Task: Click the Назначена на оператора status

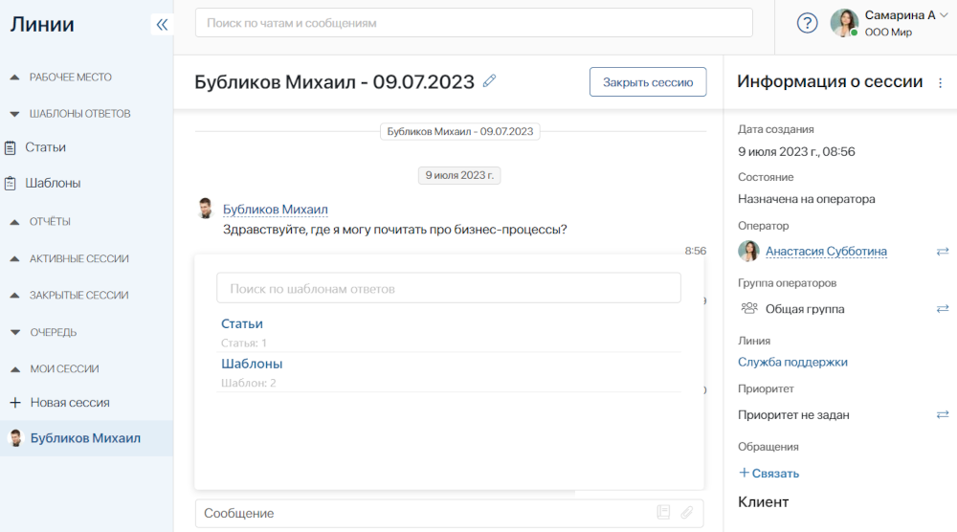Action: coord(806,199)
